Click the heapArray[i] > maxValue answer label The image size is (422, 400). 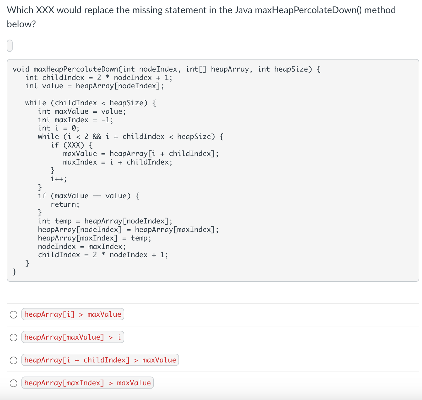[x=73, y=314]
